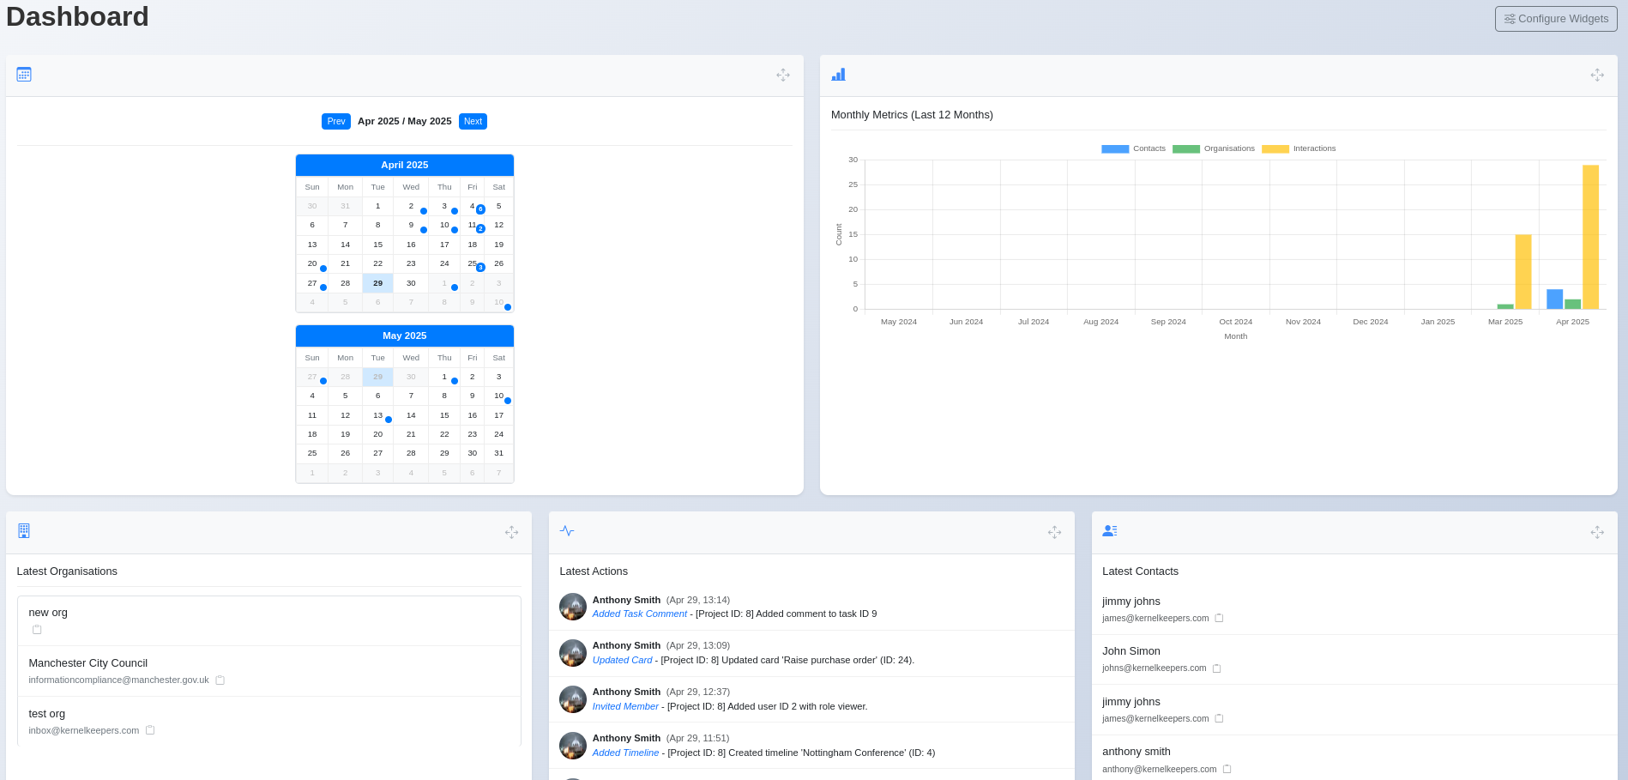Viewport: 1628px width, 780px height.
Task: Toggle Interactions series in chart legend
Action: click(x=1299, y=148)
